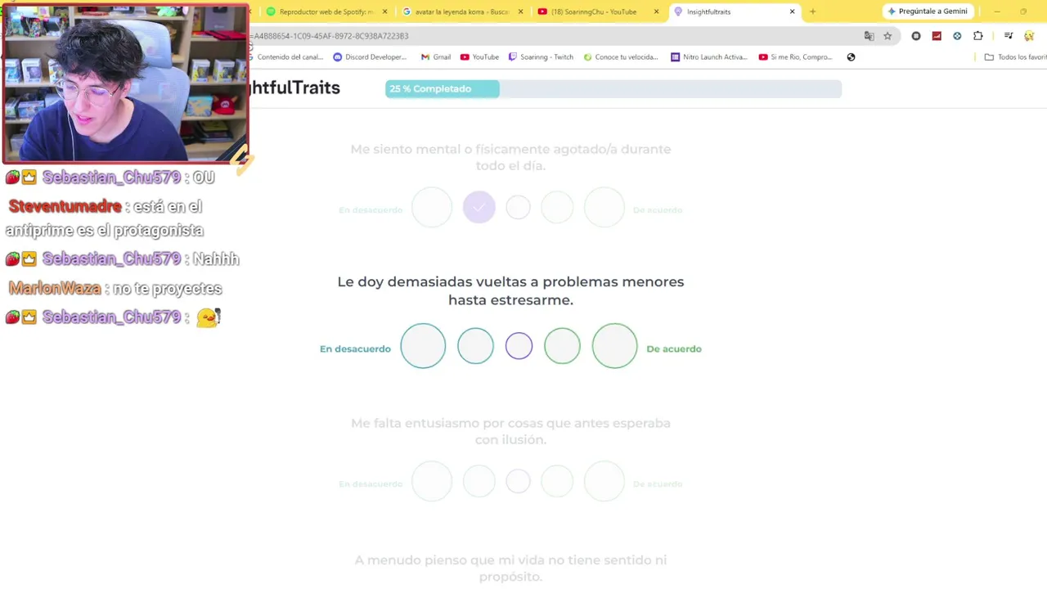Bookmark this page with the star icon
1047x589 pixels.
tap(887, 36)
